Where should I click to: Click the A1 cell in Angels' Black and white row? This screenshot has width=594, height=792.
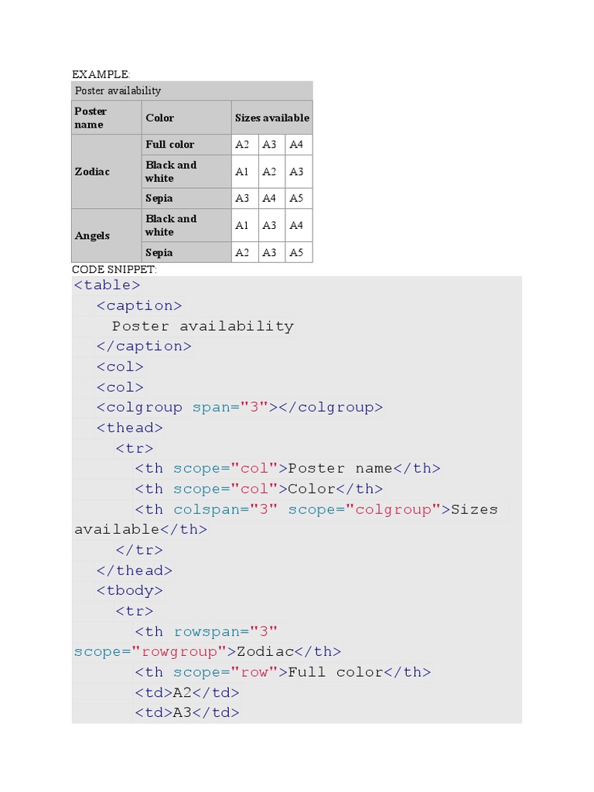[242, 225]
